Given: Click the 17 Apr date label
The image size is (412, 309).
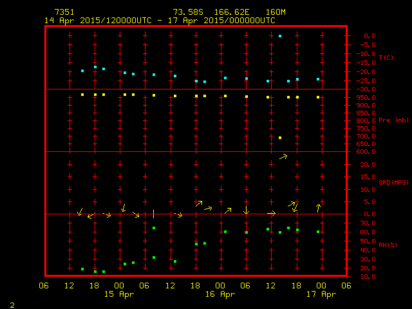Looking at the screenshot, I should coord(320,294).
